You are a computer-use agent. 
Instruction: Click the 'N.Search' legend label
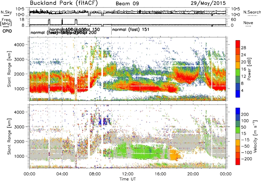(252, 12)
